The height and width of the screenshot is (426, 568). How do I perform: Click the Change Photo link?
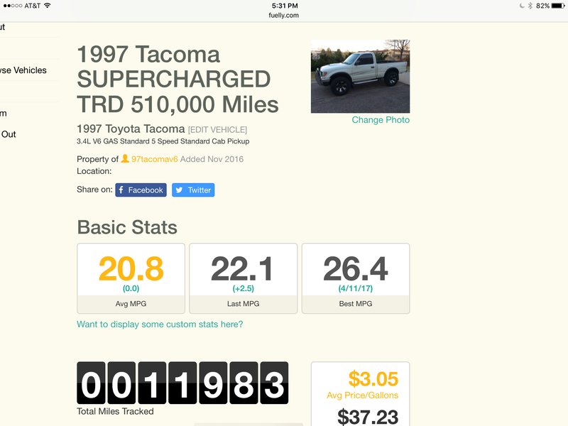tap(381, 120)
